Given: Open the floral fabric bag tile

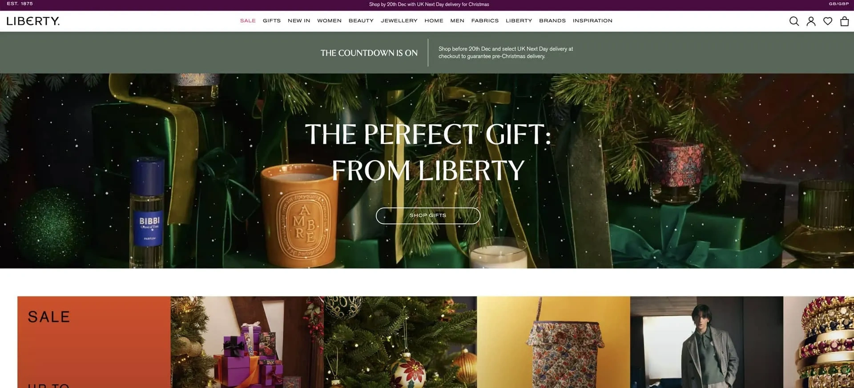Looking at the screenshot, I should [553, 342].
